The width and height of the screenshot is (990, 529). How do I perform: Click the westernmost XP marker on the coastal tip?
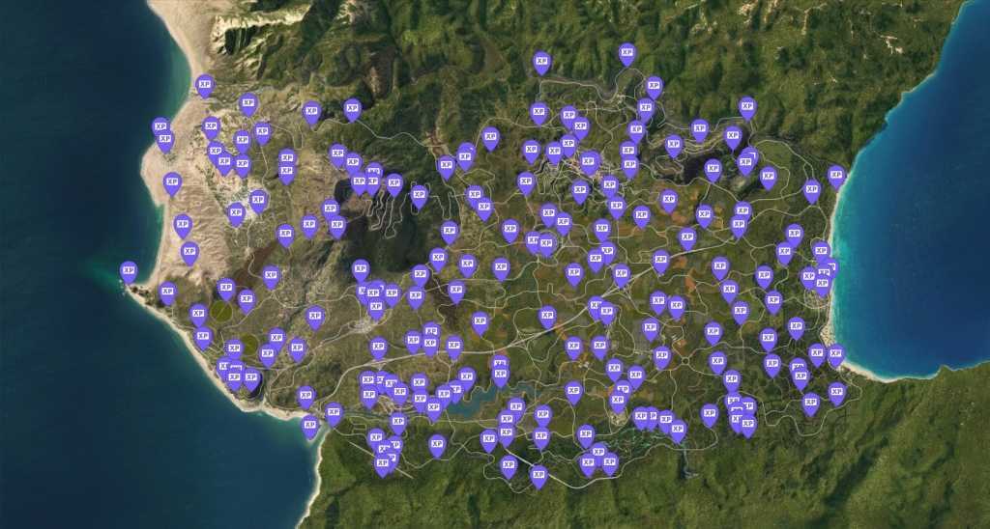click(x=129, y=271)
